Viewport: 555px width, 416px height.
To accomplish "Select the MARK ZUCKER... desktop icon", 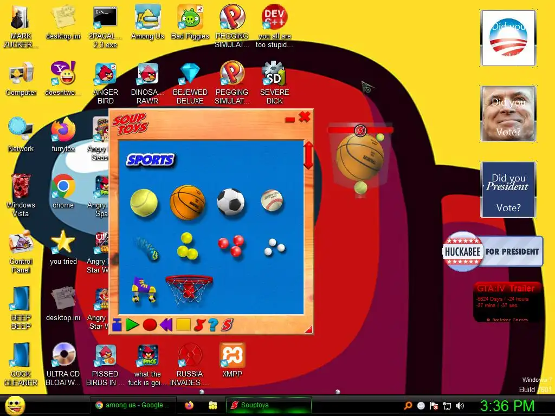I will [21, 27].
